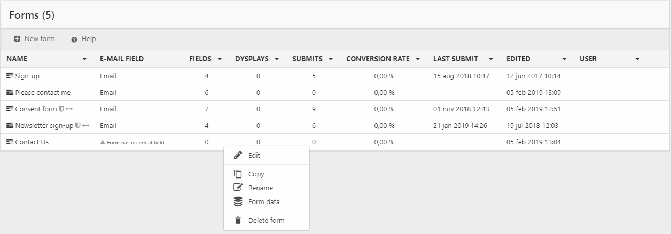Image resolution: width=671 pixels, height=234 pixels.
Task: Click the Help question mark icon
Action: point(74,39)
